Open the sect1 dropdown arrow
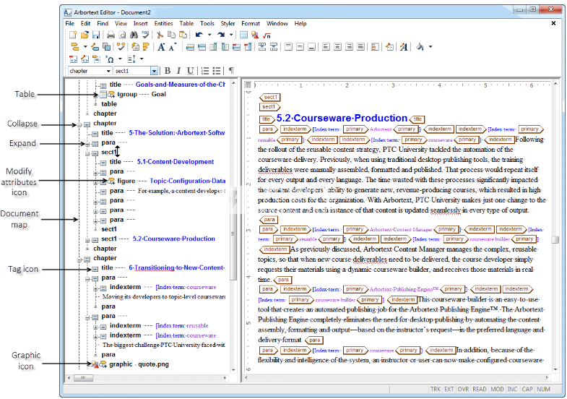The image size is (567, 399). 154,71
